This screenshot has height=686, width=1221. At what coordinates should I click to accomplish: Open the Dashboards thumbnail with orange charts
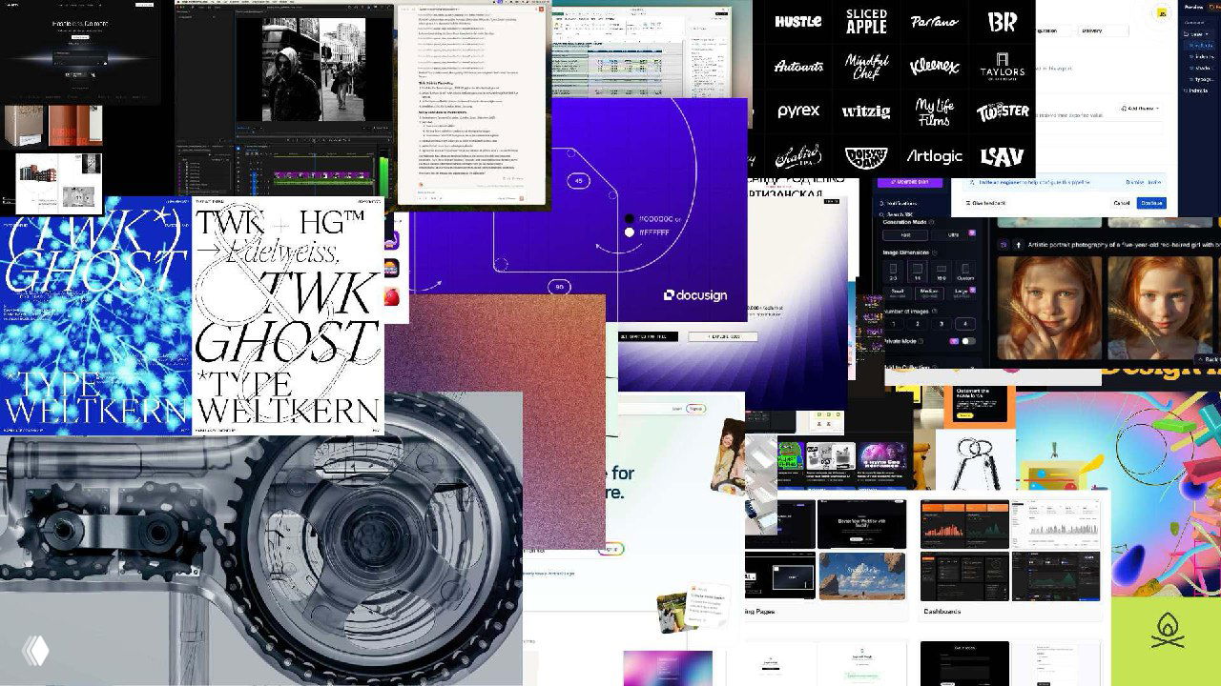964,524
